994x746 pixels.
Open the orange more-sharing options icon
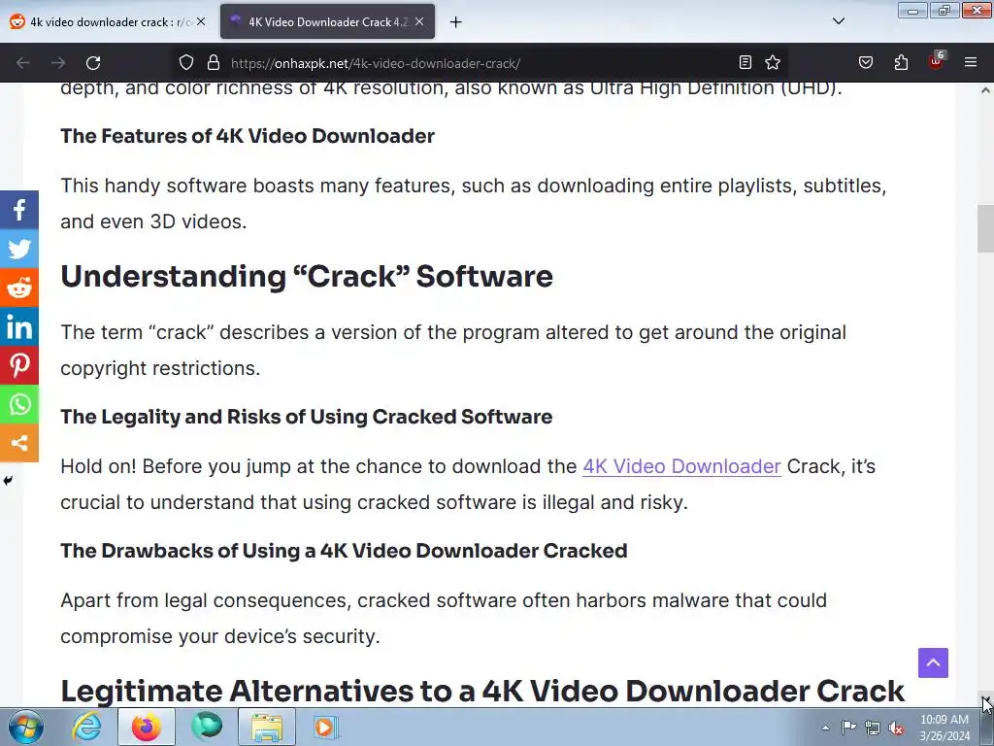(x=19, y=443)
